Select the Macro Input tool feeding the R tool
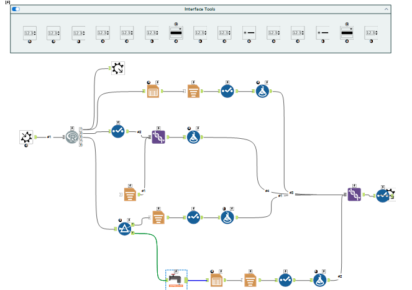The image size is (412, 290). click(x=26, y=137)
